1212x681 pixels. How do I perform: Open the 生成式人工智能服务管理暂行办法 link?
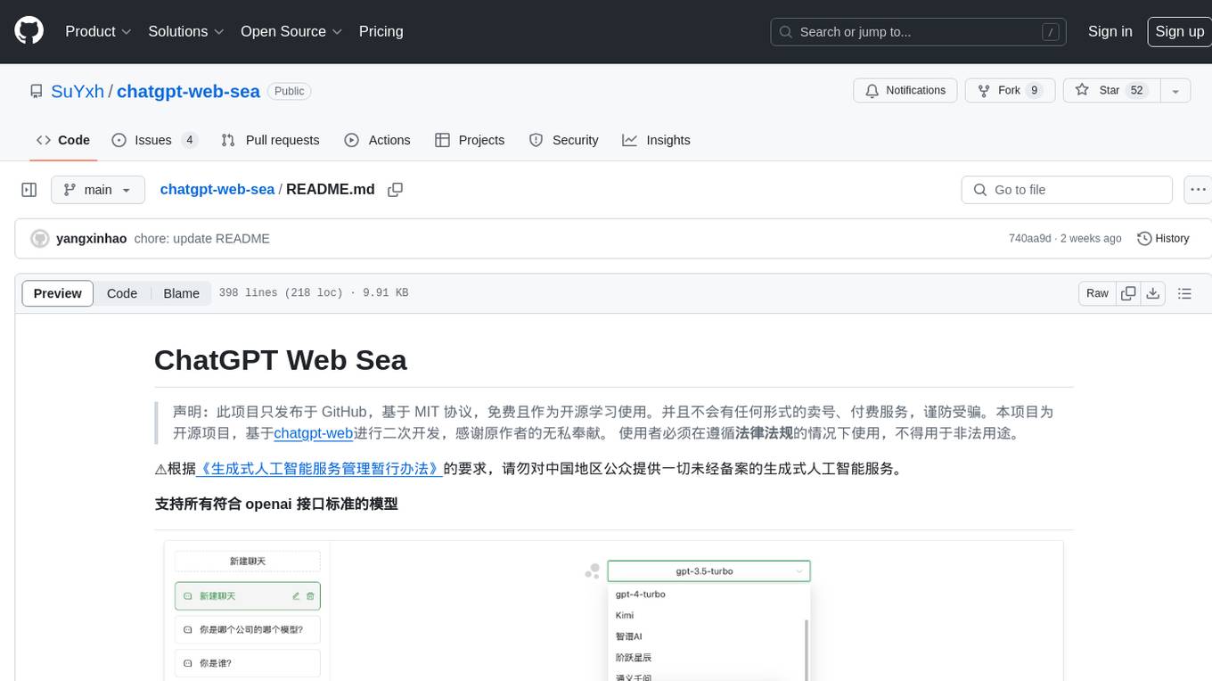pyautogui.click(x=318, y=468)
